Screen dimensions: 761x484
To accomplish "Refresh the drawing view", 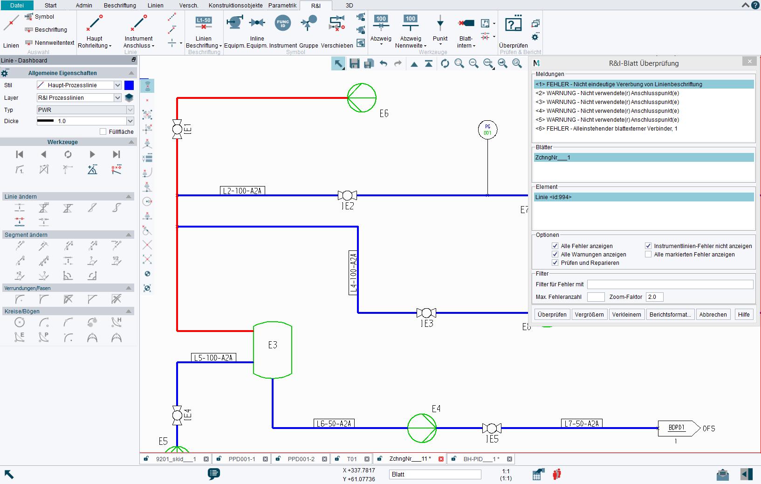I will (445, 64).
